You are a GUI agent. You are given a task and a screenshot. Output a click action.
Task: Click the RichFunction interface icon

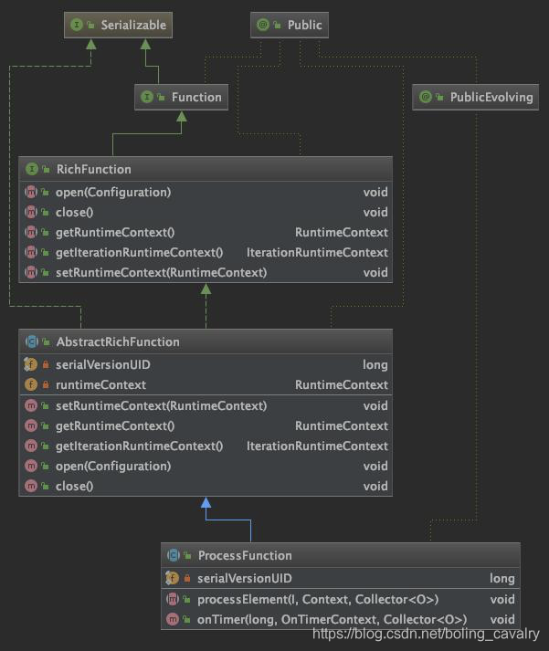(32, 169)
